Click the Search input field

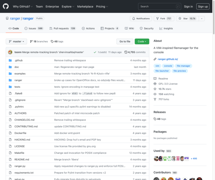click(160, 6)
